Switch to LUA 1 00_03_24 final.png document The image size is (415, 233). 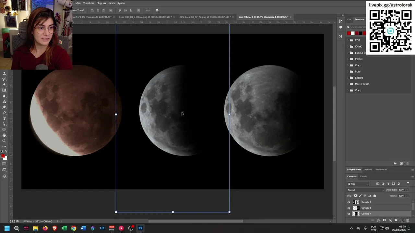(x=145, y=17)
